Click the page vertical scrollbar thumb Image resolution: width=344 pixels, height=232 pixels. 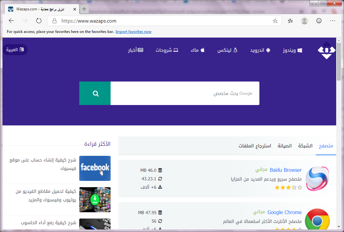tap(339, 62)
